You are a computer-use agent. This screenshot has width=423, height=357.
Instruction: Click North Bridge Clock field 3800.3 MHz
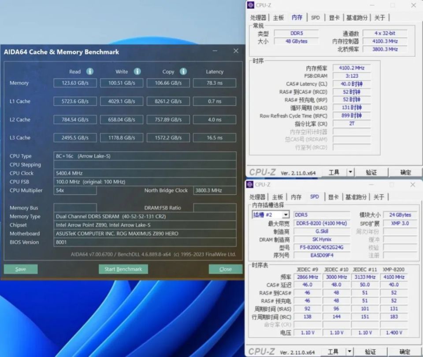tap(215, 190)
